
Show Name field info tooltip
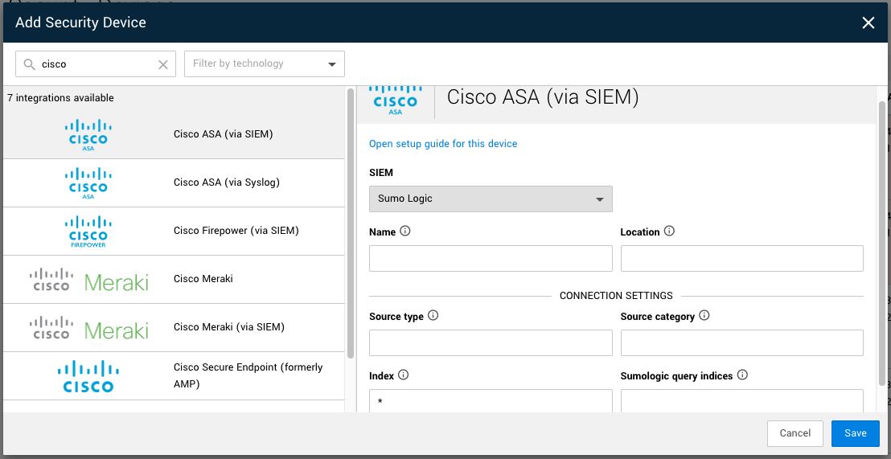(405, 232)
